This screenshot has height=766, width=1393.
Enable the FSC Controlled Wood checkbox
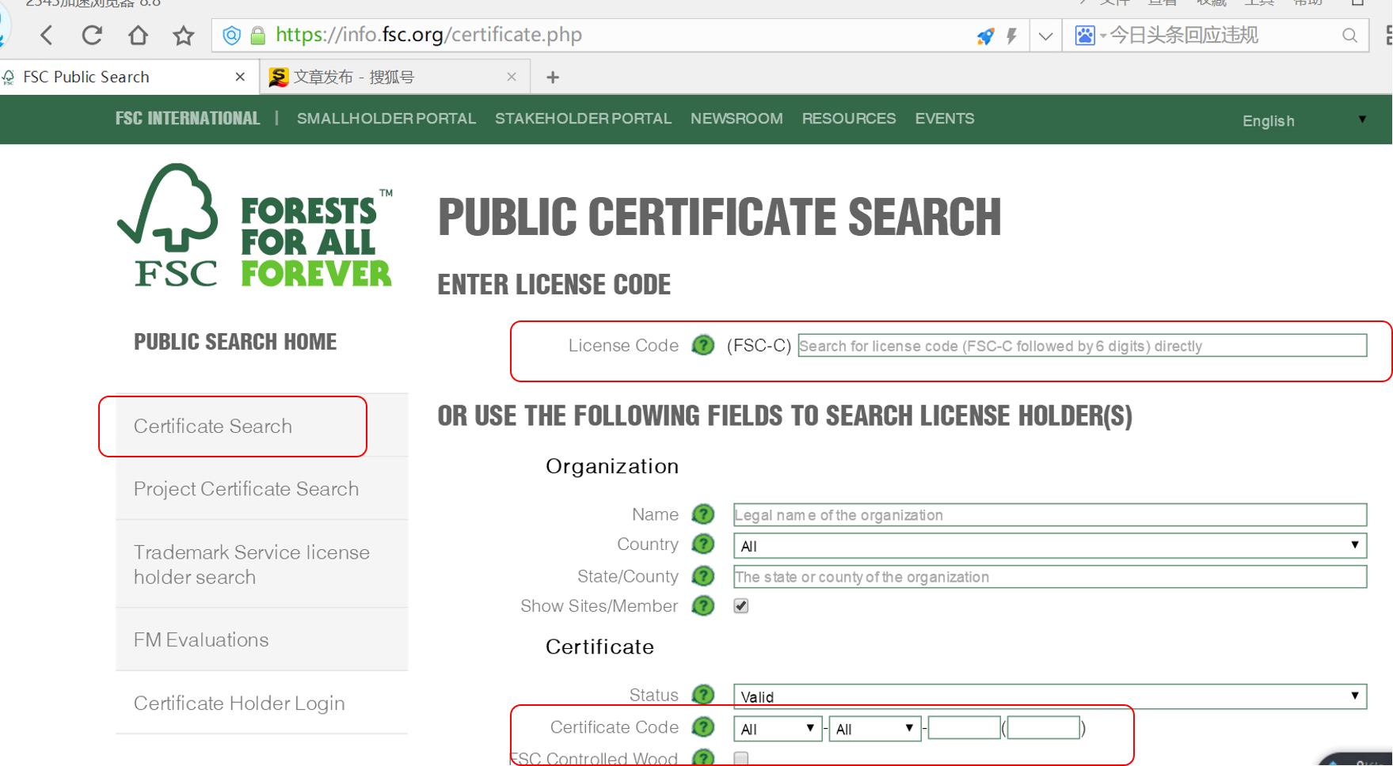(x=741, y=758)
